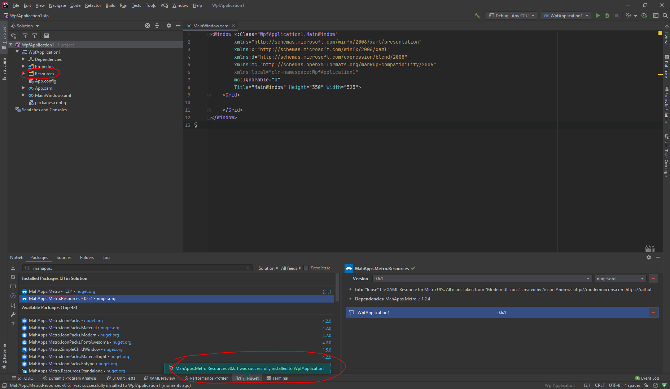
Task: Open the Debug | Any CPU configuration dropdown
Action: 511,15
